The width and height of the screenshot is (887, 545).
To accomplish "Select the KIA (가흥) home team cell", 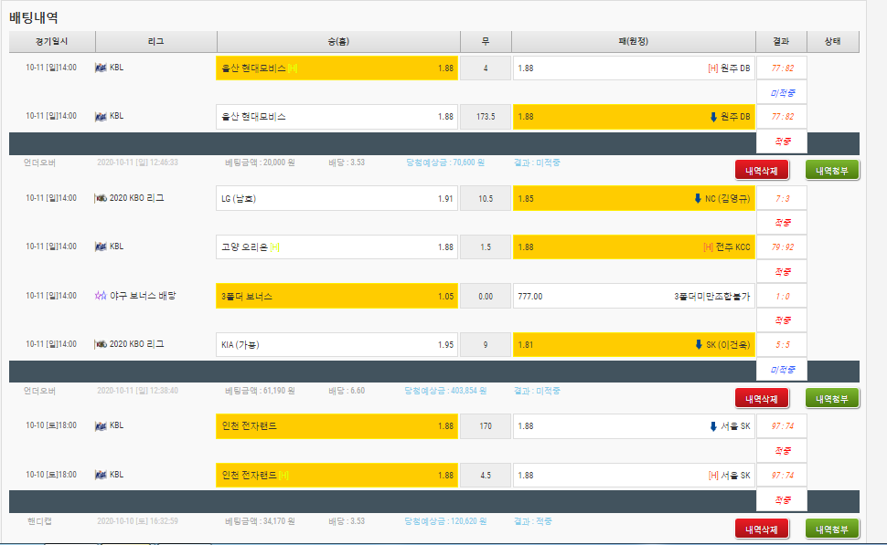I will (337, 345).
